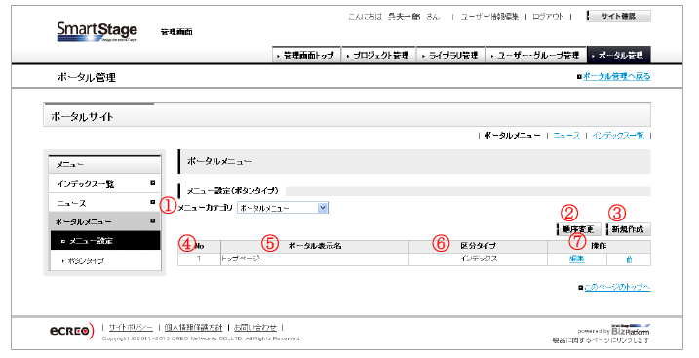Open the 管理画面トップ tab

(x=307, y=56)
